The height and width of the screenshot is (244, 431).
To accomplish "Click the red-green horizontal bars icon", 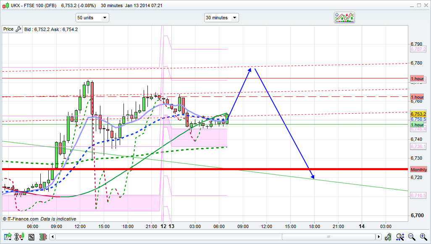I will pyautogui.click(x=42, y=237).
